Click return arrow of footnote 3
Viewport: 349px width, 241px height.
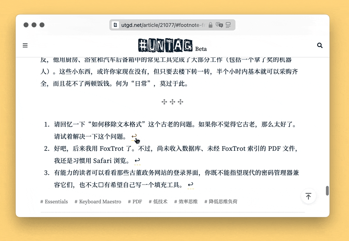click(190, 185)
